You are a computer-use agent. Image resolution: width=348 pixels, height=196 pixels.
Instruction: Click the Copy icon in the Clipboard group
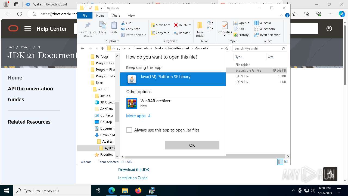[102, 28]
